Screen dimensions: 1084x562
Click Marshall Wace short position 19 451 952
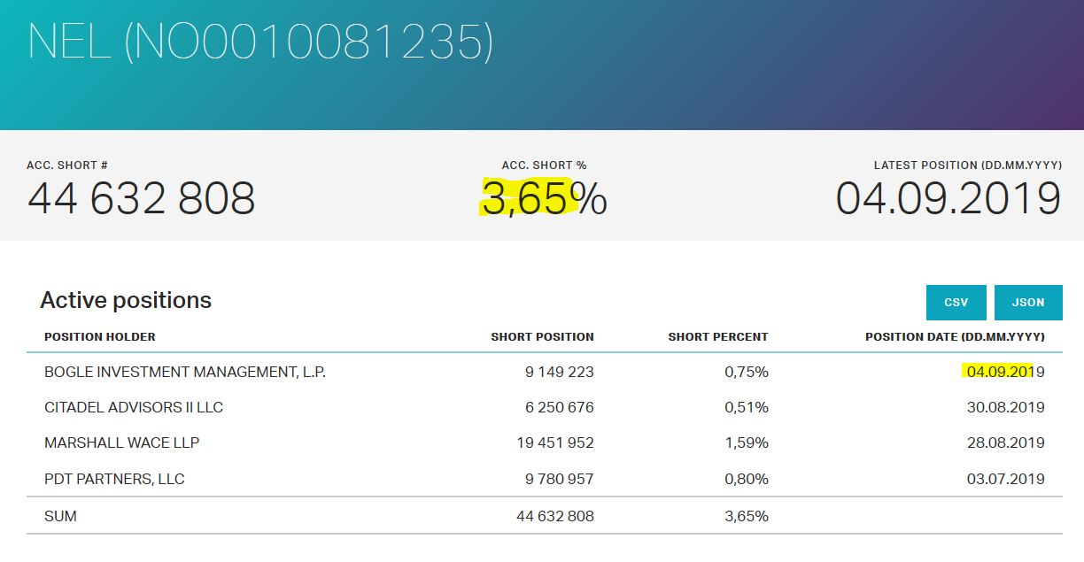pos(555,443)
